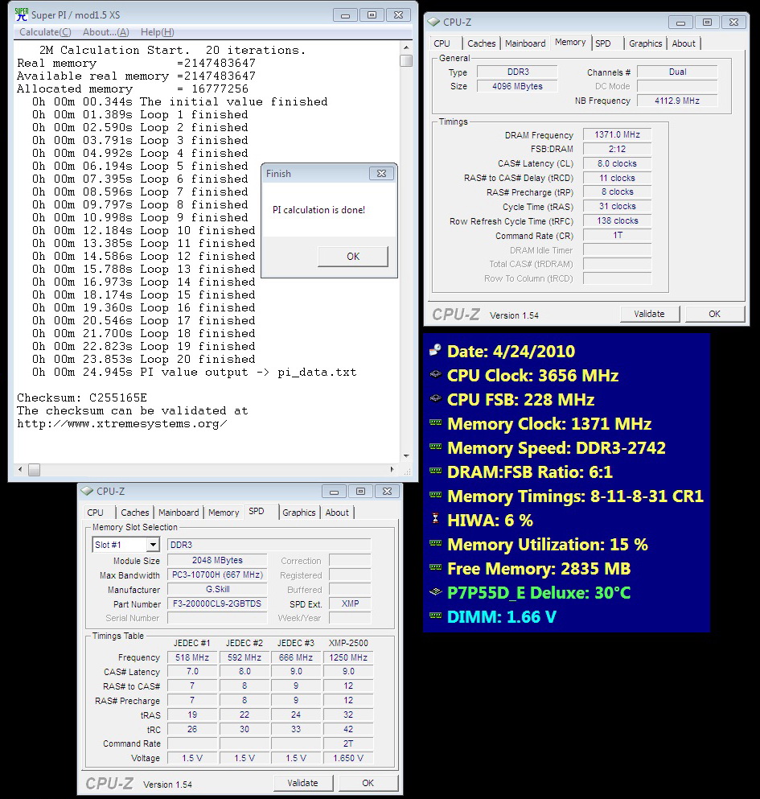The image size is (760, 799).
Task: Click the Row Refresh Cycle Time value field
Action: coord(618,221)
